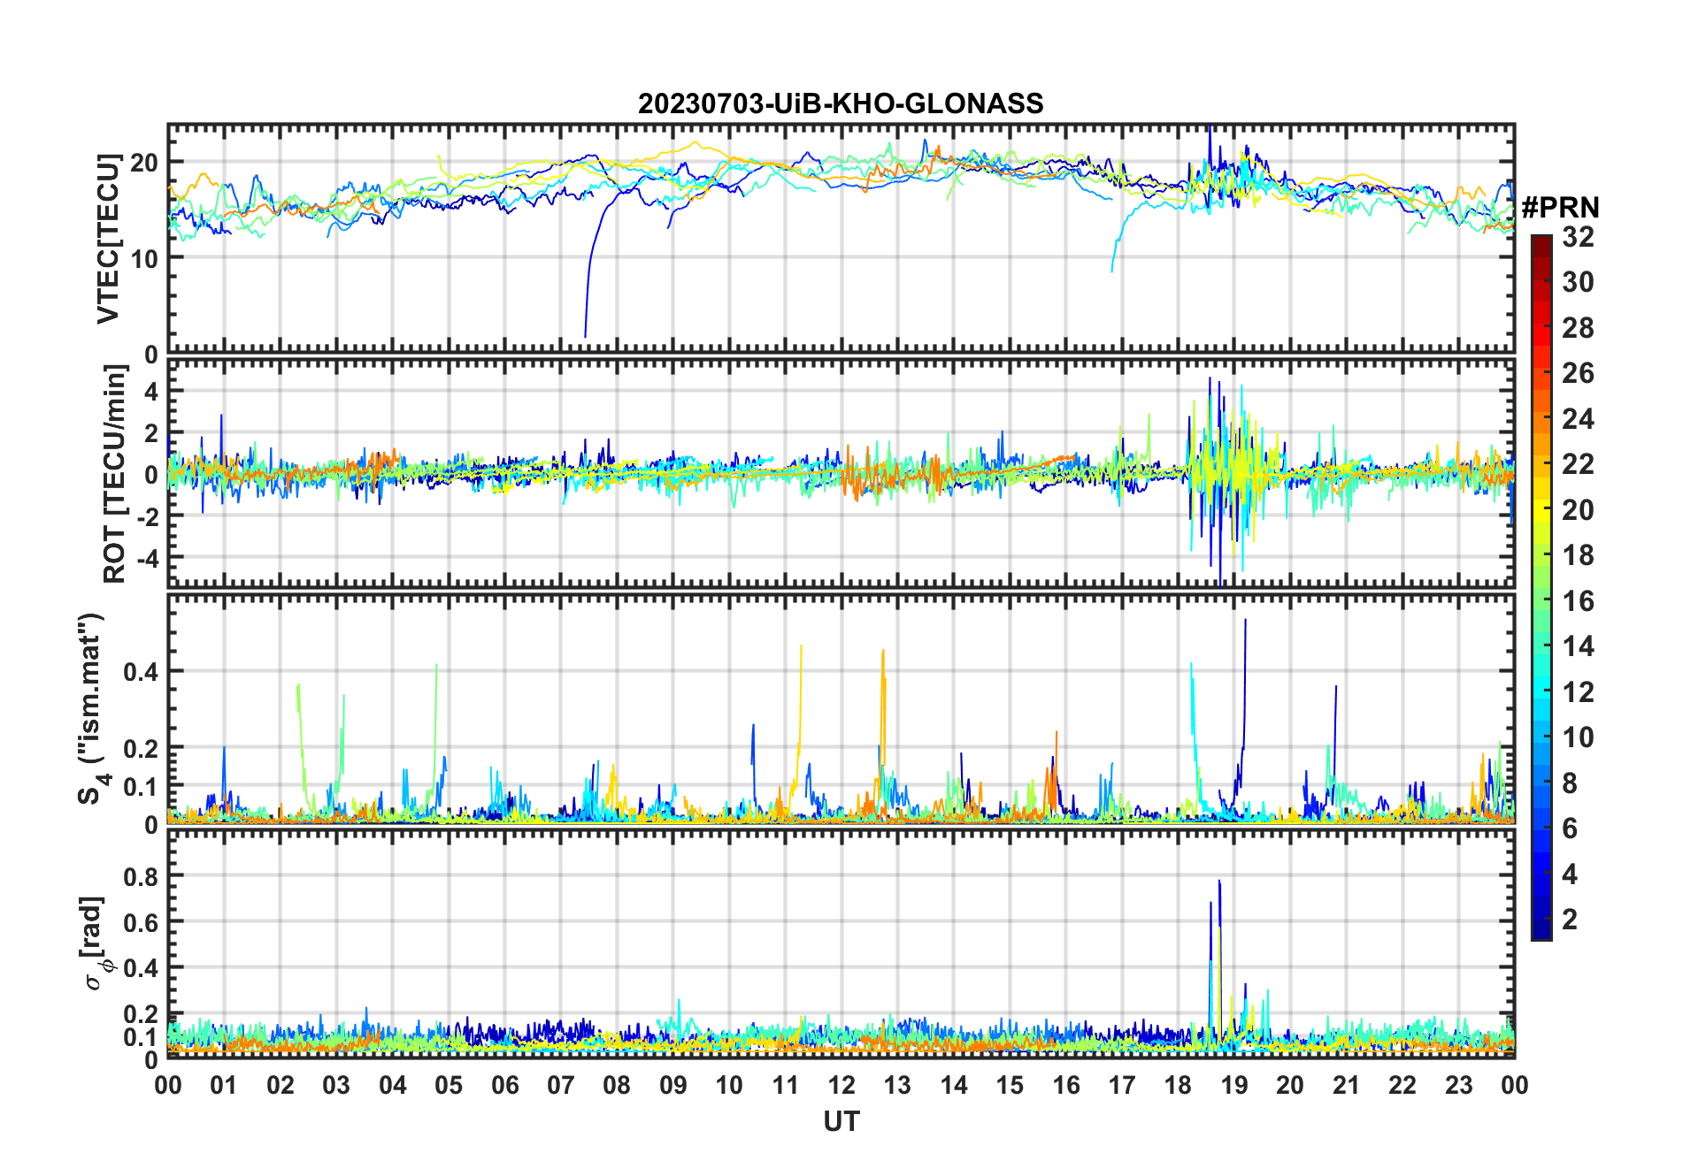The image size is (1683, 1176).
Task: Click colorbar tick label 12
Action: tap(1578, 691)
